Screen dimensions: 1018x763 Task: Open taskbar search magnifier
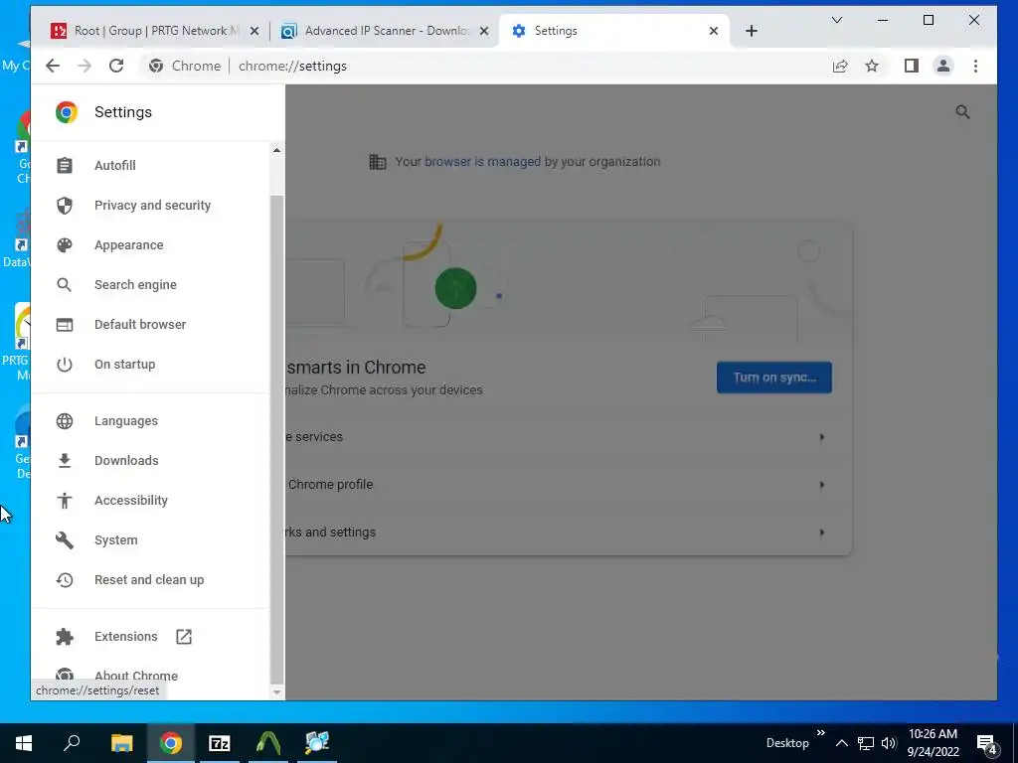tap(72, 743)
